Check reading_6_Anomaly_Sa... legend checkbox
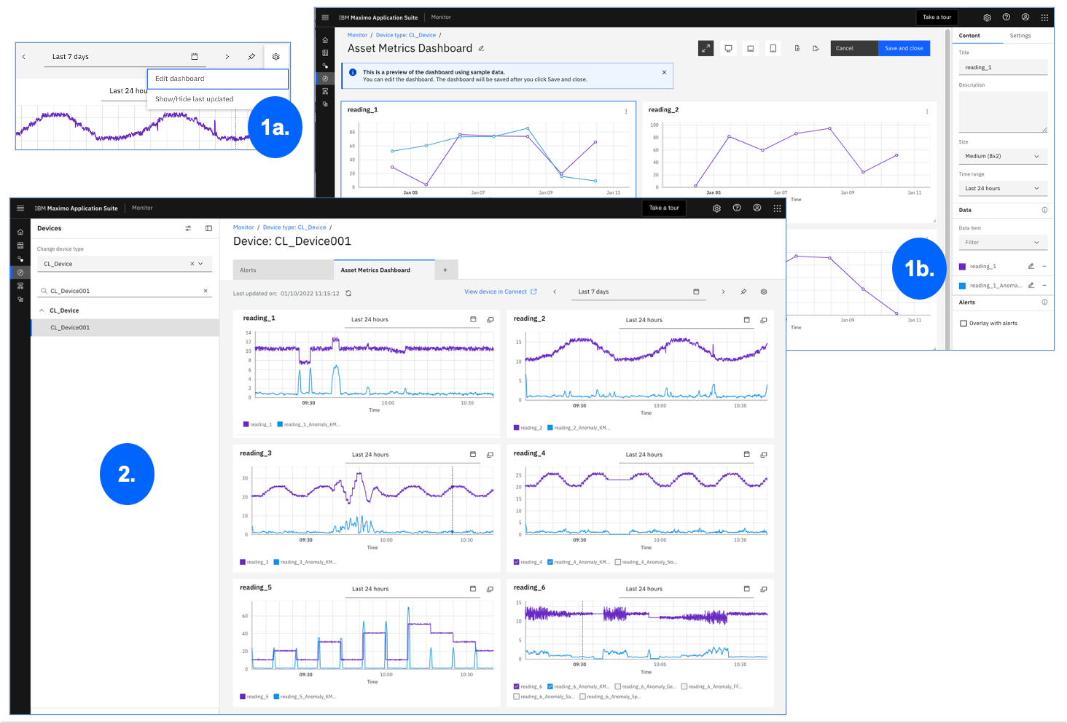This screenshot has height=723, width=1067. click(x=517, y=697)
